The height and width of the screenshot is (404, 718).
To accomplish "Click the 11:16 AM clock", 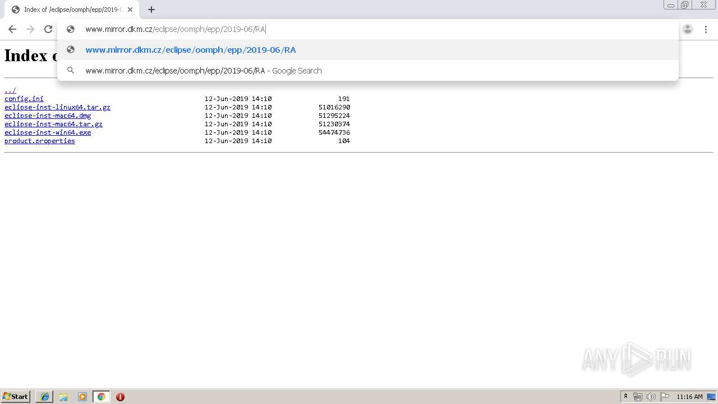I will 689,397.
